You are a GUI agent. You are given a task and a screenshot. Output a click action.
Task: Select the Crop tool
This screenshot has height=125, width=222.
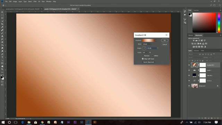coord(2,24)
